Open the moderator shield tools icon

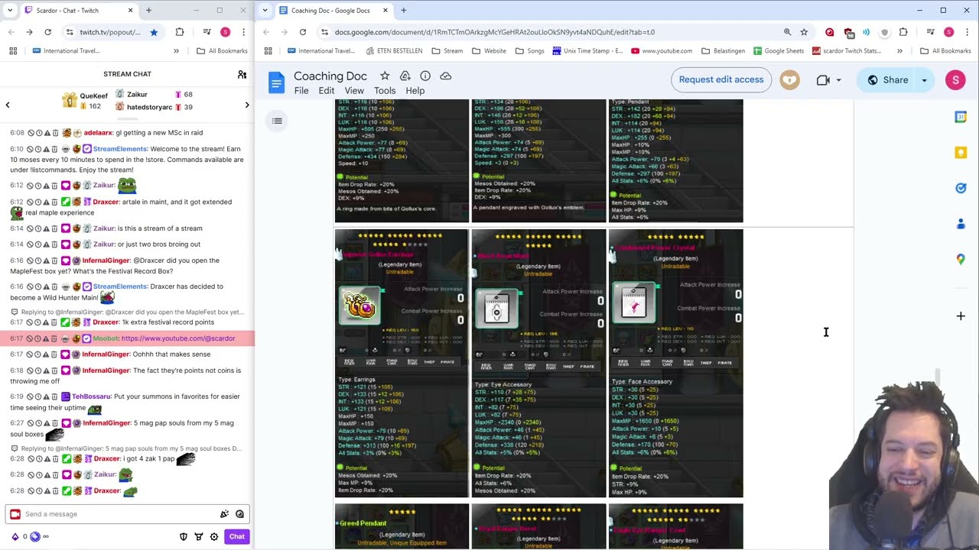pos(184,536)
